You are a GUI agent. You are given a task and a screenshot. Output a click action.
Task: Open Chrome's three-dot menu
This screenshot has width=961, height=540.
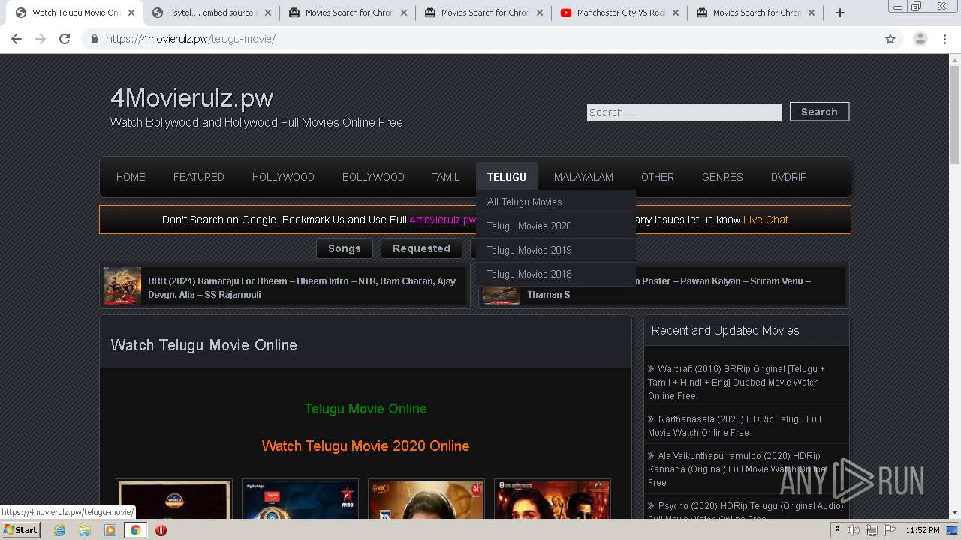tap(945, 39)
